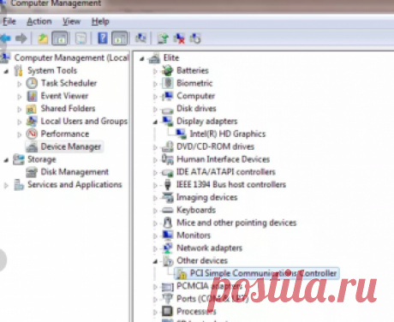The image size is (394, 322).
Task: Open the Action menu
Action: point(39,21)
